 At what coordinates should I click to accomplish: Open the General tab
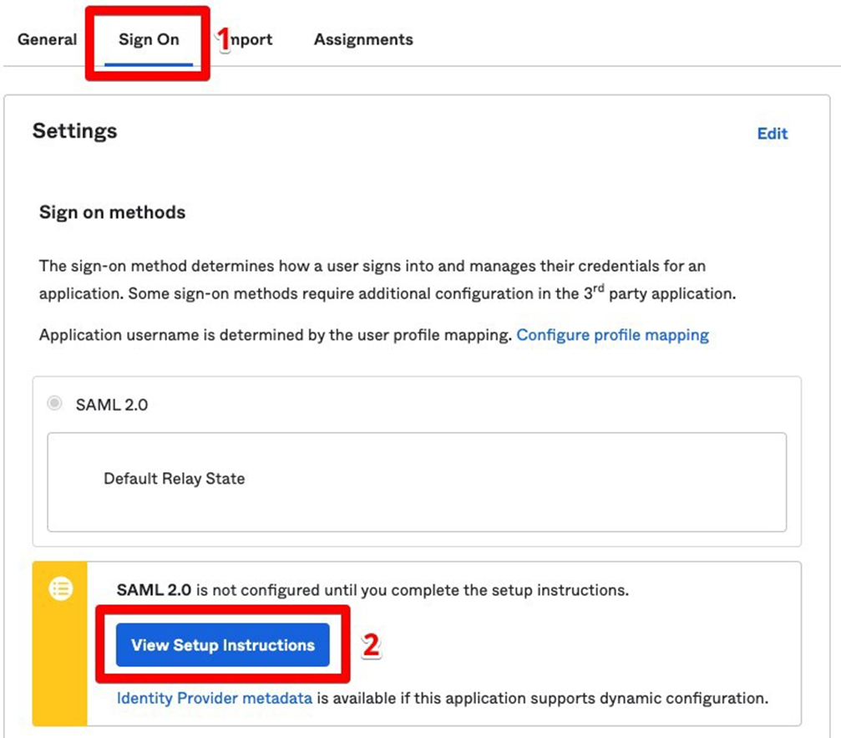[x=47, y=39]
